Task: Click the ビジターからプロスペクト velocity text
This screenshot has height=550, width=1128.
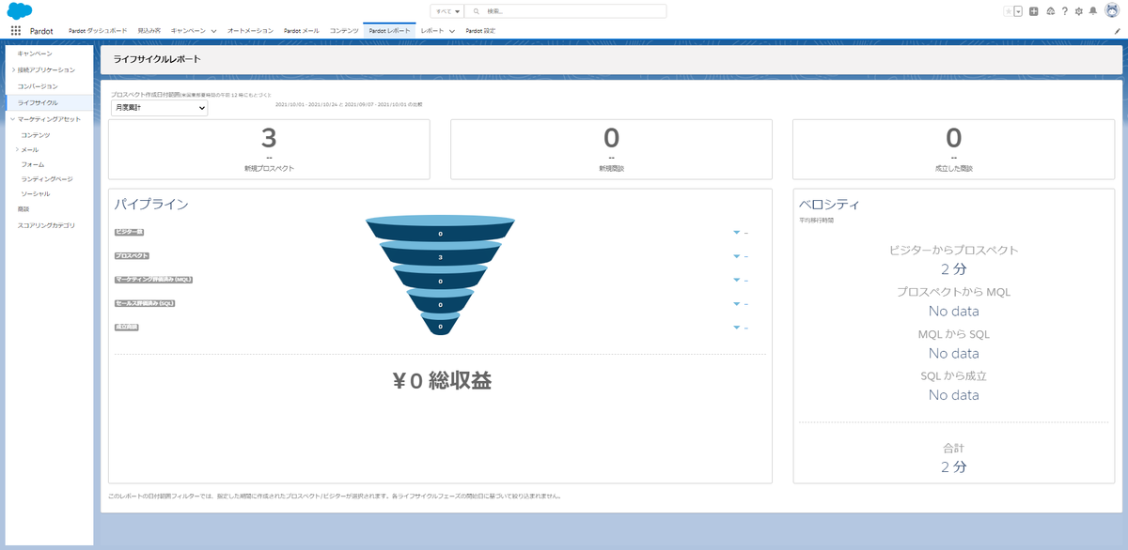Action: [953, 251]
